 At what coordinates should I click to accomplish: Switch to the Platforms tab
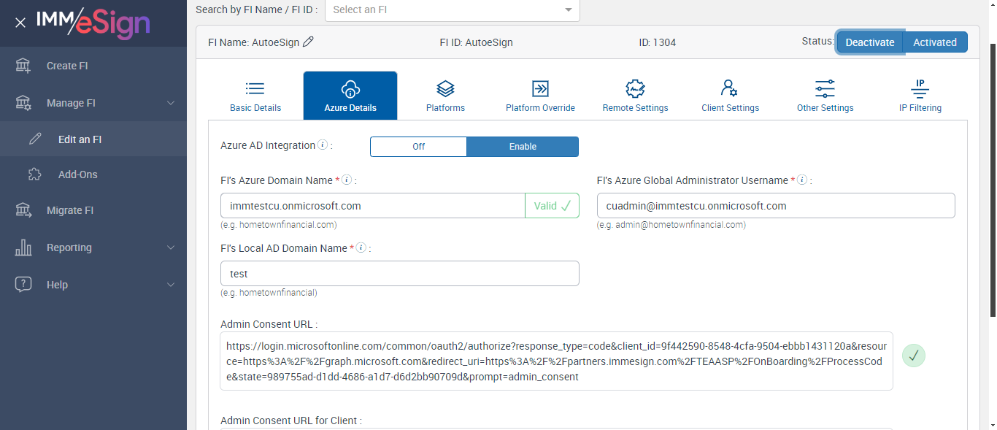pyautogui.click(x=445, y=96)
